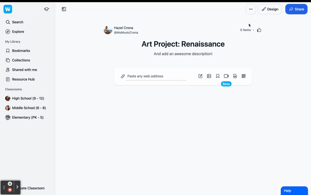Like the collection with thumbs up icon
Screen dimensions: 311x195
click(259, 30)
